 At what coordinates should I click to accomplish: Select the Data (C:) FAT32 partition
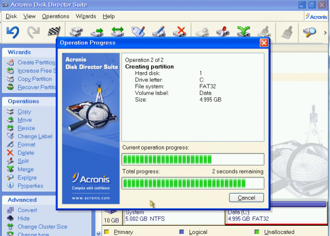tap(276, 216)
